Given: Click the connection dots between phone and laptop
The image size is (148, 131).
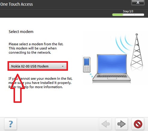Looking at the screenshot, I should coord(91,75).
